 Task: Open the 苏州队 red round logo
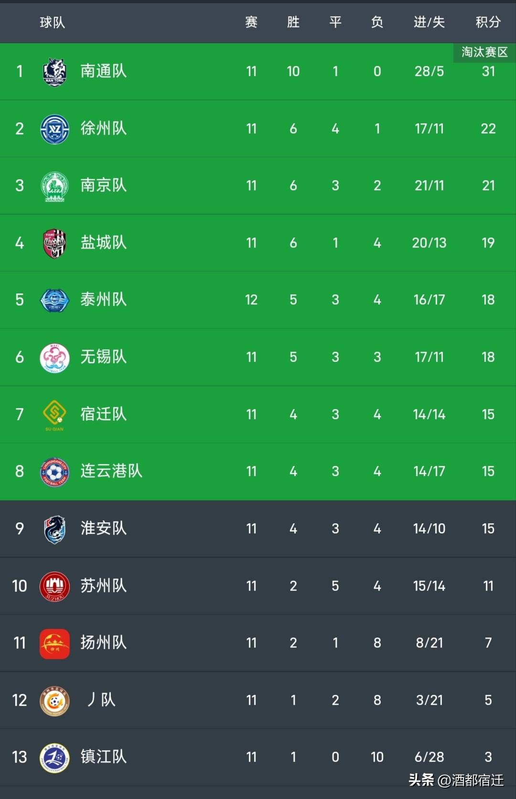coord(54,586)
